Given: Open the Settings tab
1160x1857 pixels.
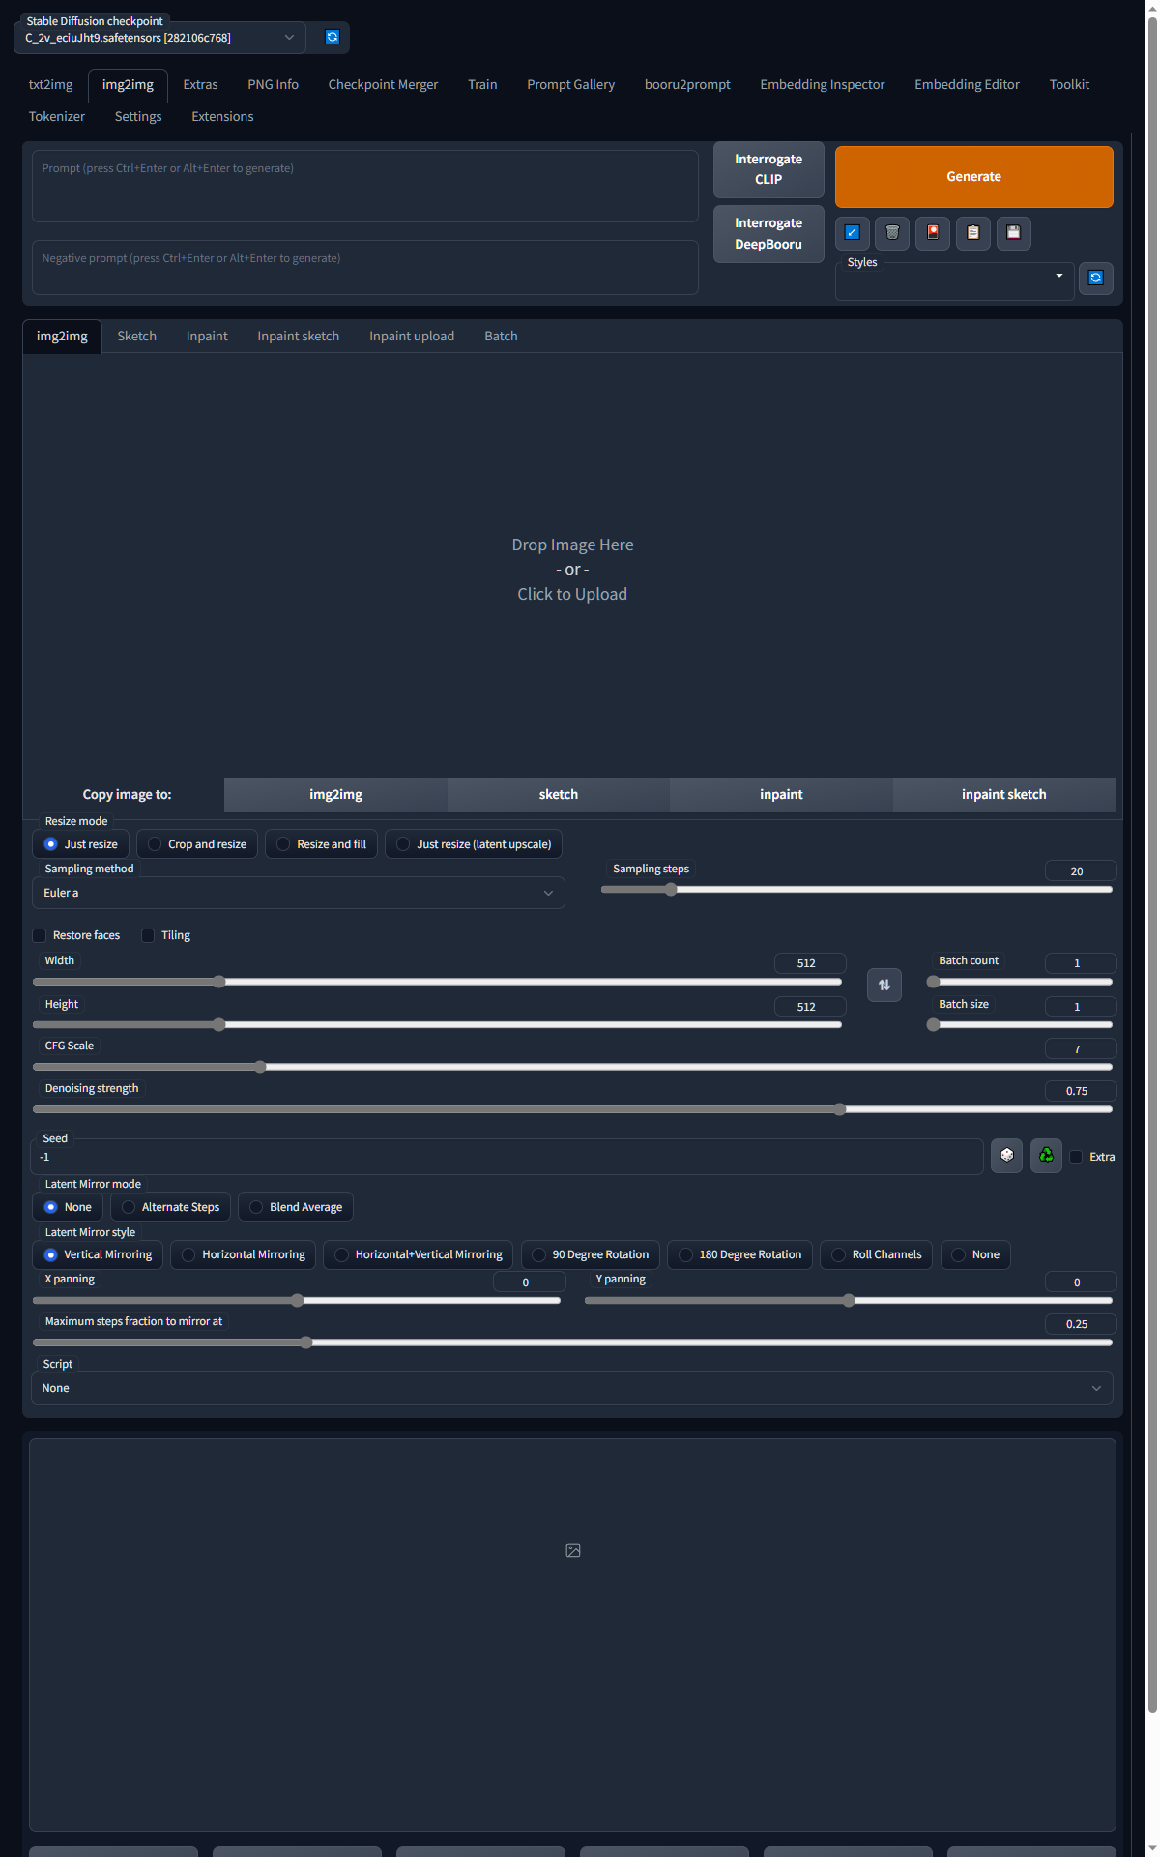Looking at the screenshot, I should (x=138, y=116).
